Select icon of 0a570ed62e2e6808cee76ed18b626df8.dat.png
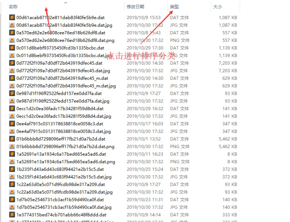 [x=12, y=40]
